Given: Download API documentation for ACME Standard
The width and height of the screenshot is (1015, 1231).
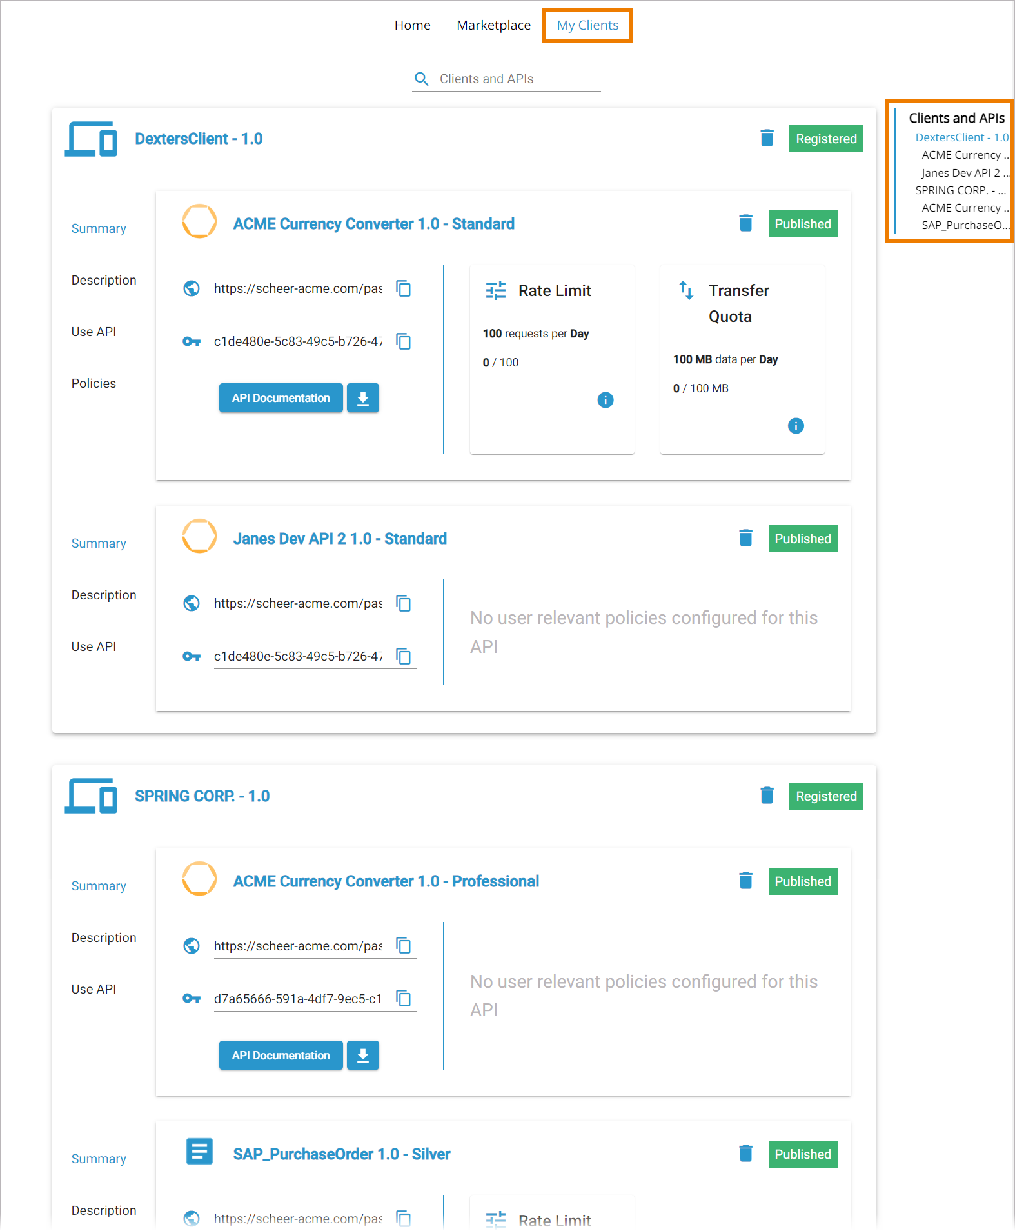Looking at the screenshot, I should 363,398.
